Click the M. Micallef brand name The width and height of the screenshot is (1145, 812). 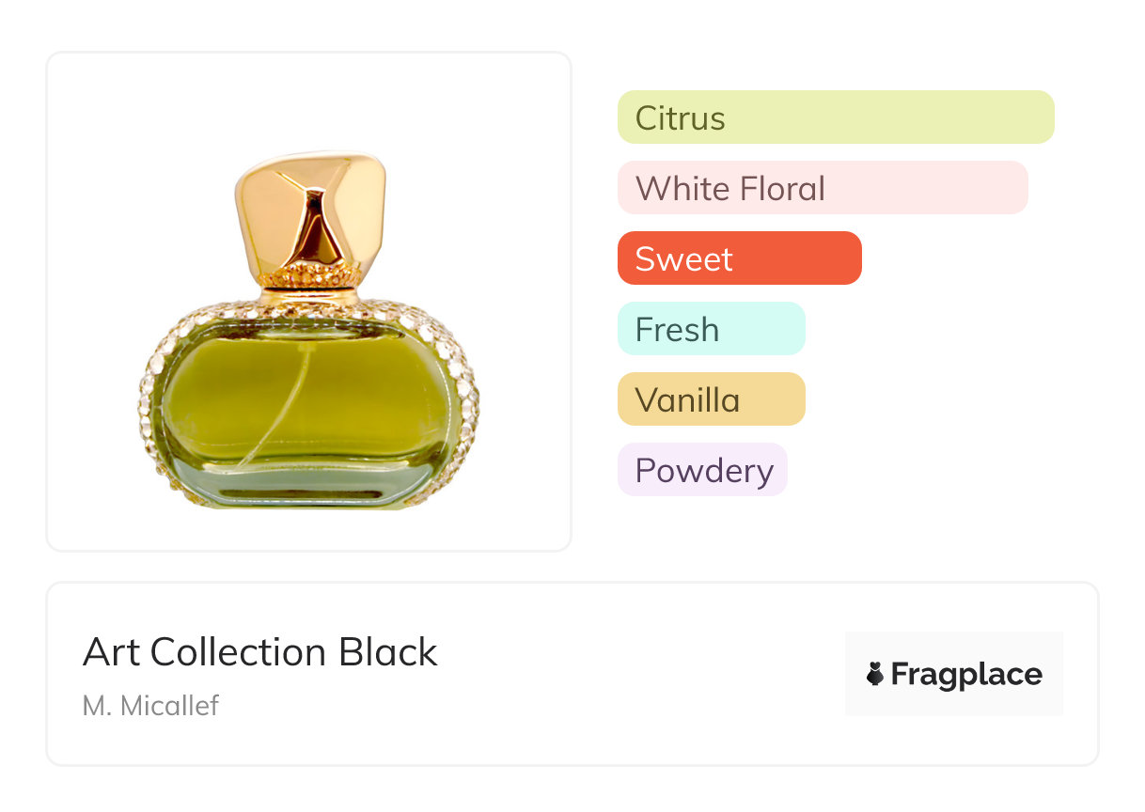(150, 705)
